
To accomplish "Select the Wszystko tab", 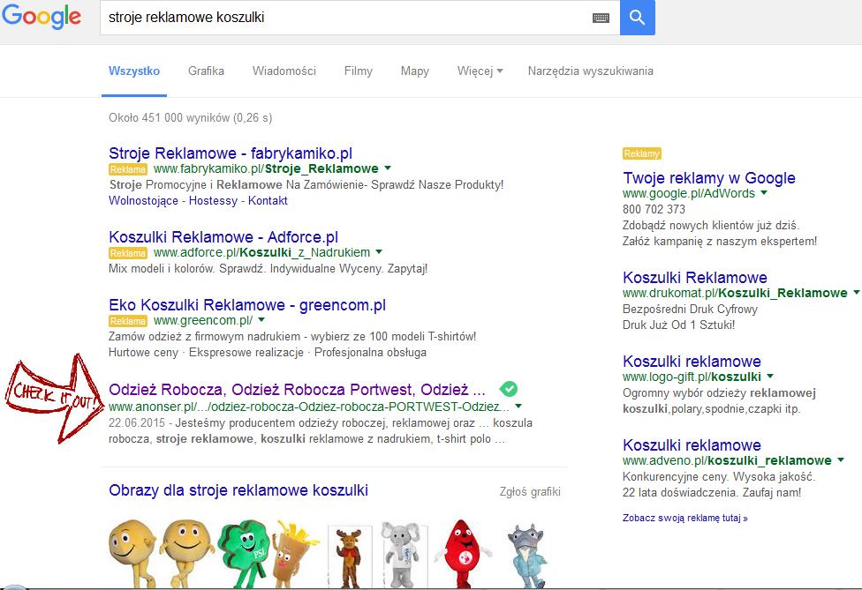I will (134, 71).
